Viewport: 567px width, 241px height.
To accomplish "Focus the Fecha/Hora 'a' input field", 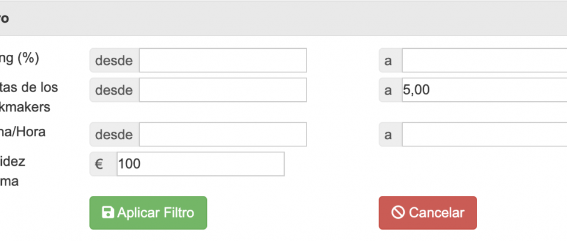I will (484, 134).
